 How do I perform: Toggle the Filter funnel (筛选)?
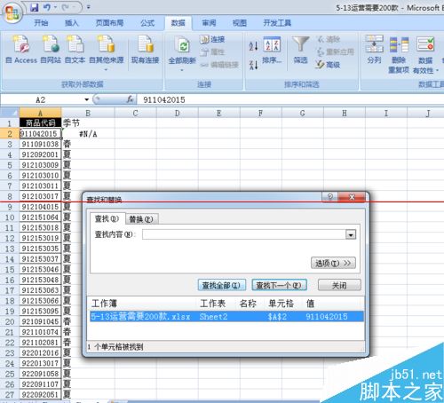click(x=300, y=50)
